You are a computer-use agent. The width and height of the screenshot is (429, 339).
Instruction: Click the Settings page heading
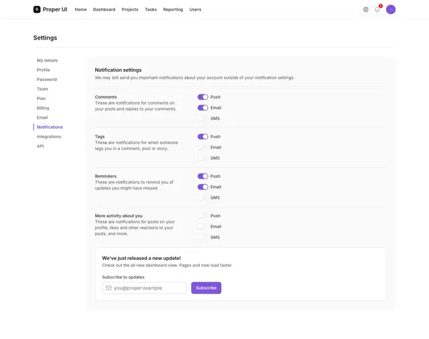pos(45,38)
